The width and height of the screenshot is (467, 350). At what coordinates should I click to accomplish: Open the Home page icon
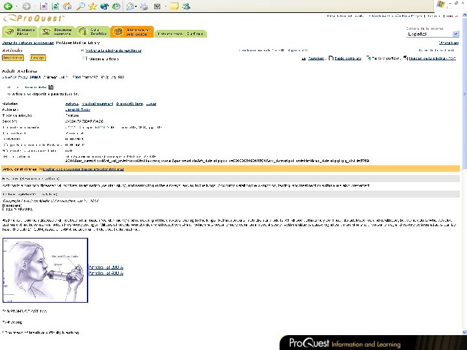tap(67, 6)
